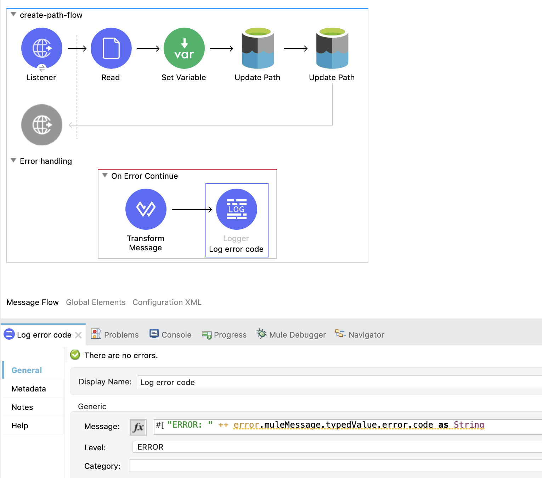The image size is (542, 478).
Task: Open Help in the properties sidebar
Action: pos(19,425)
